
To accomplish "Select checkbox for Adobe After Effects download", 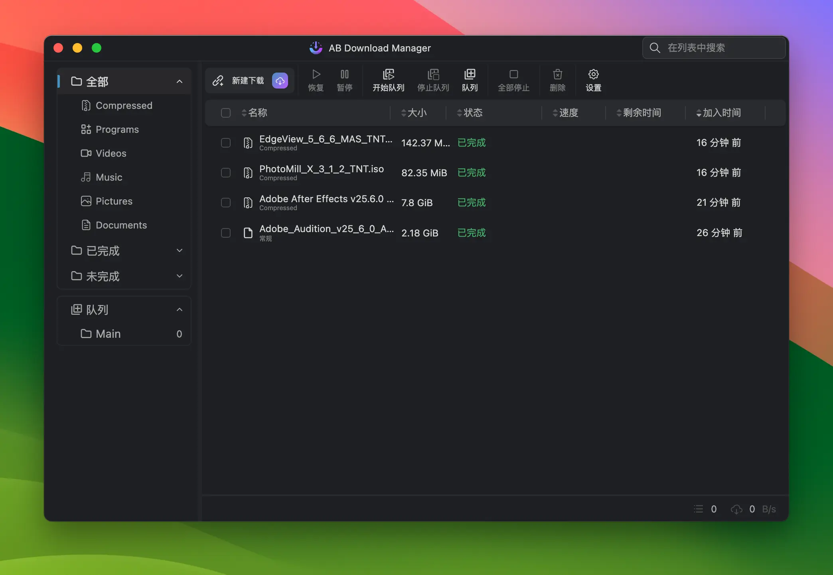I will [226, 203].
